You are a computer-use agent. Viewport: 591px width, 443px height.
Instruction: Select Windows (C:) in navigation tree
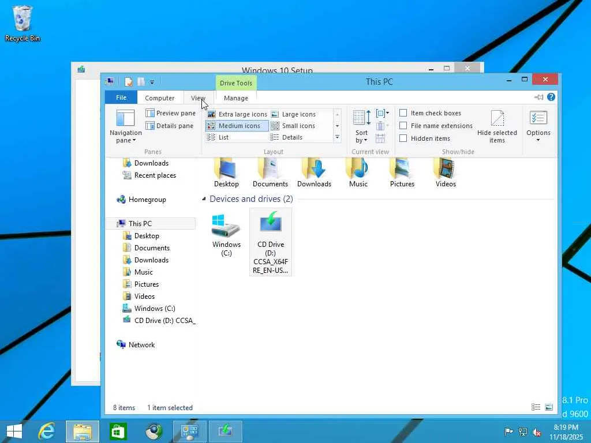coord(149,308)
